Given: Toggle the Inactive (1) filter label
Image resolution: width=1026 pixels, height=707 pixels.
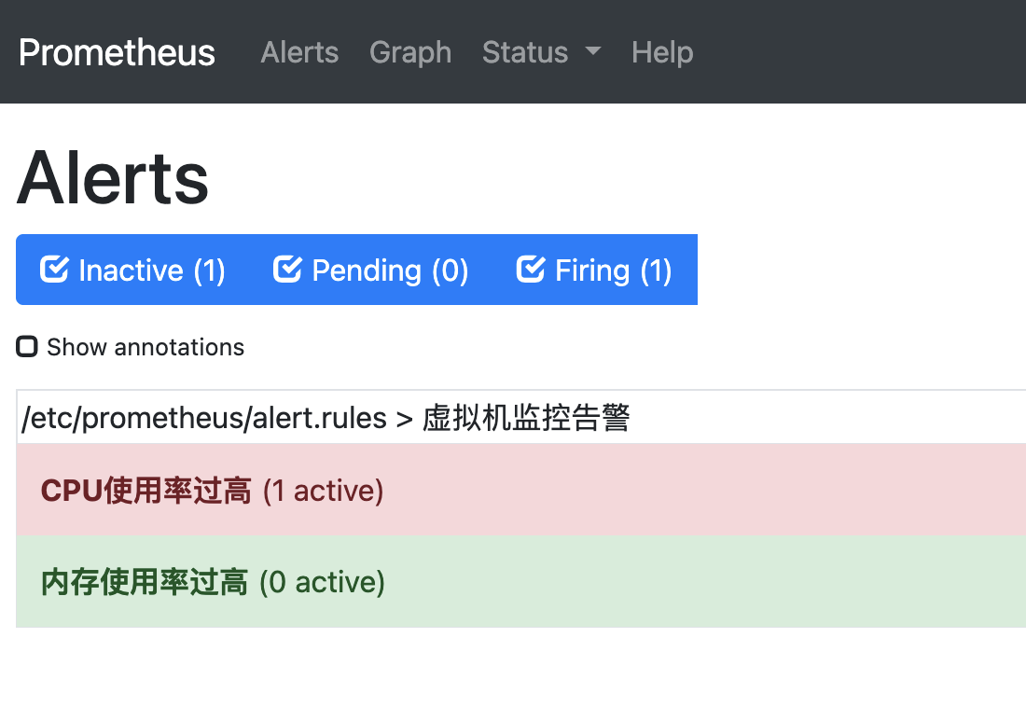Looking at the screenshot, I should [152, 270].
